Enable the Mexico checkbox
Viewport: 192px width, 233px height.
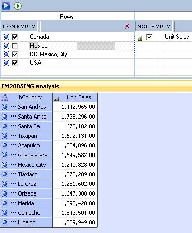(15, 46)
